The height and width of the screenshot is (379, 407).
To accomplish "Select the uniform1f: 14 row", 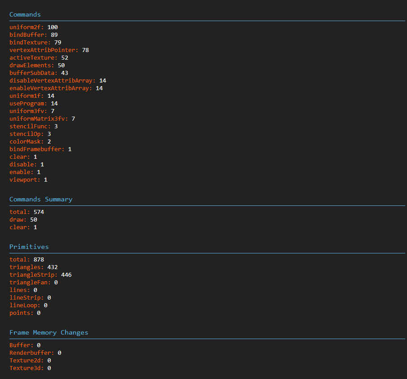I will point(32,96).
